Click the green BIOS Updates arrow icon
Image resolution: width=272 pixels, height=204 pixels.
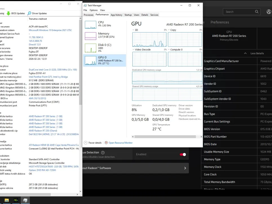[x=8, y=13]
